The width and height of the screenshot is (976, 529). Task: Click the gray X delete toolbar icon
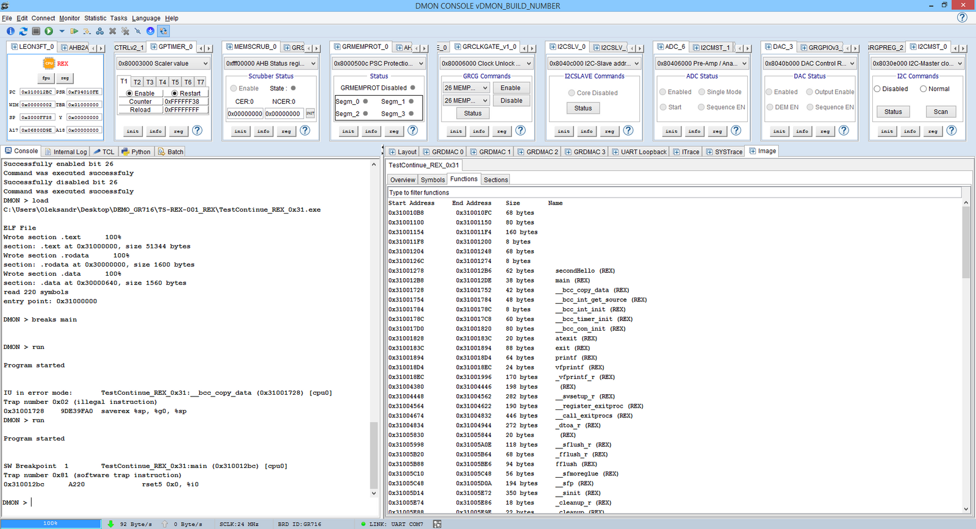click(113, 31)
